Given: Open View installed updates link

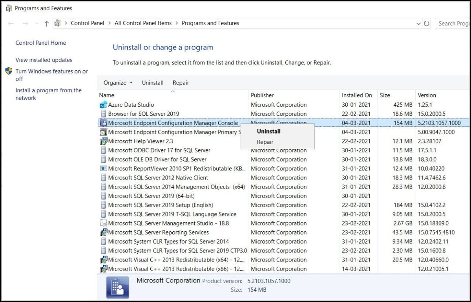Looking at the screenshot, I should pyautogui.click(x=44, y=60).
